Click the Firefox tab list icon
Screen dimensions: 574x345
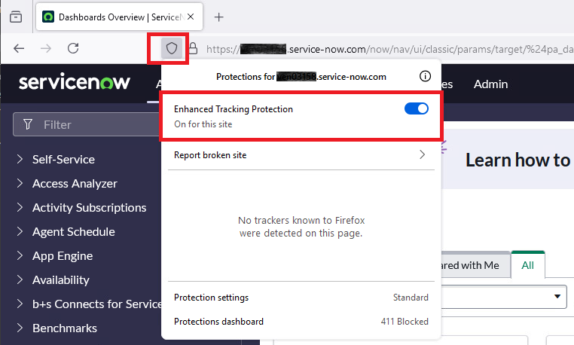point(16,17)
